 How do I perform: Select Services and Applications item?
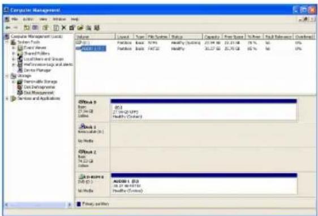tap(38, 98)
